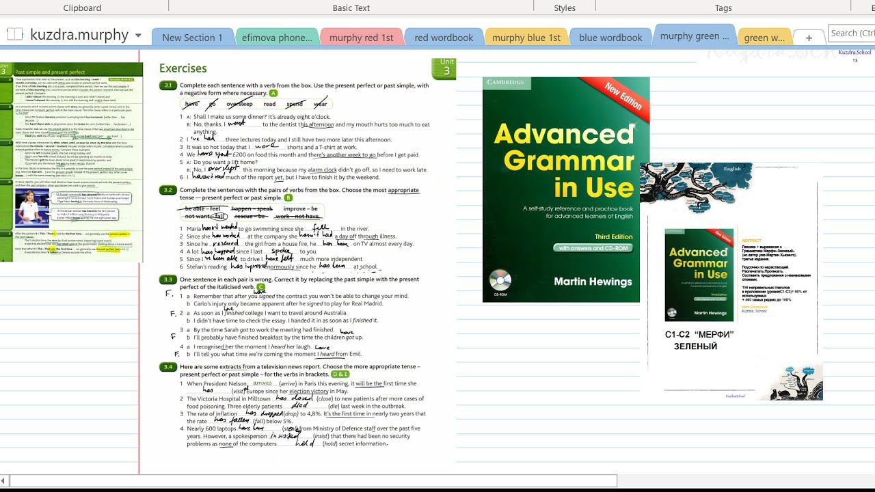Click the 'ЗЕЛЕНЫЙ' caption text
This screenshot has height=492, width=875.
695,346
